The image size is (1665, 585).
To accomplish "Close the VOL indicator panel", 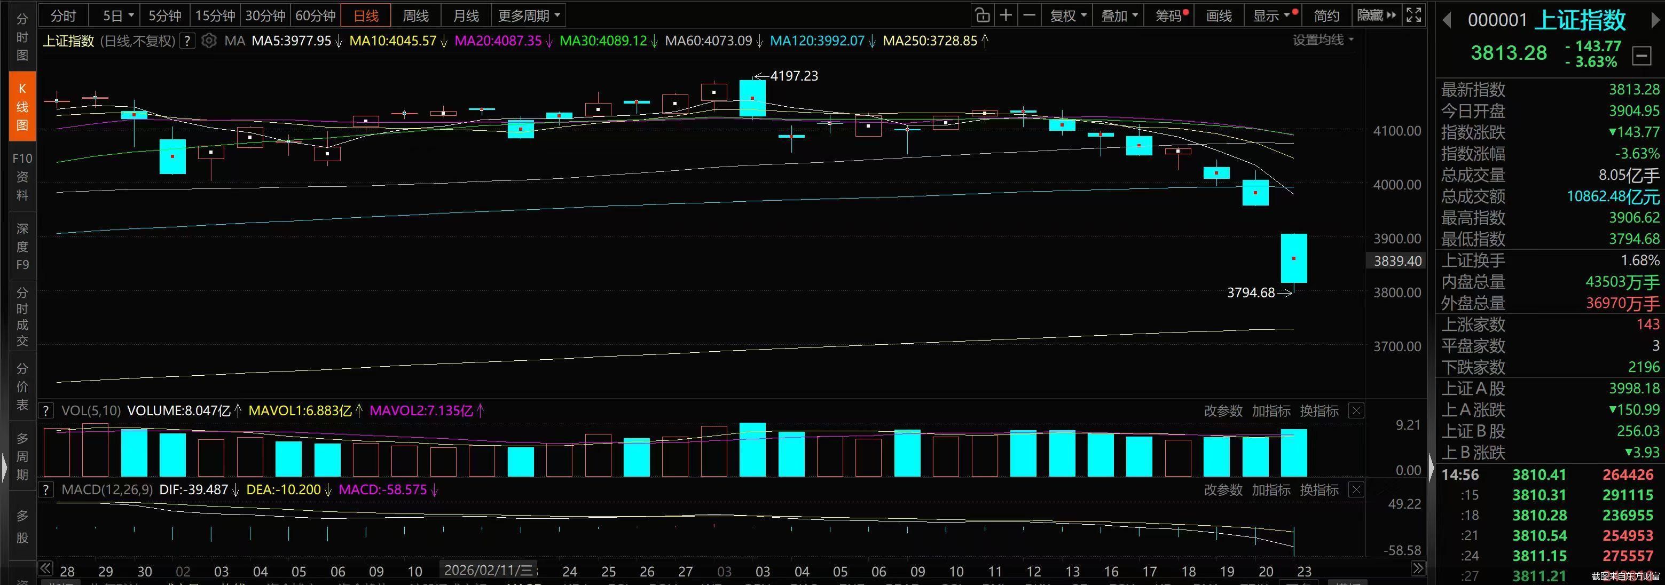I will [1356, 410].
